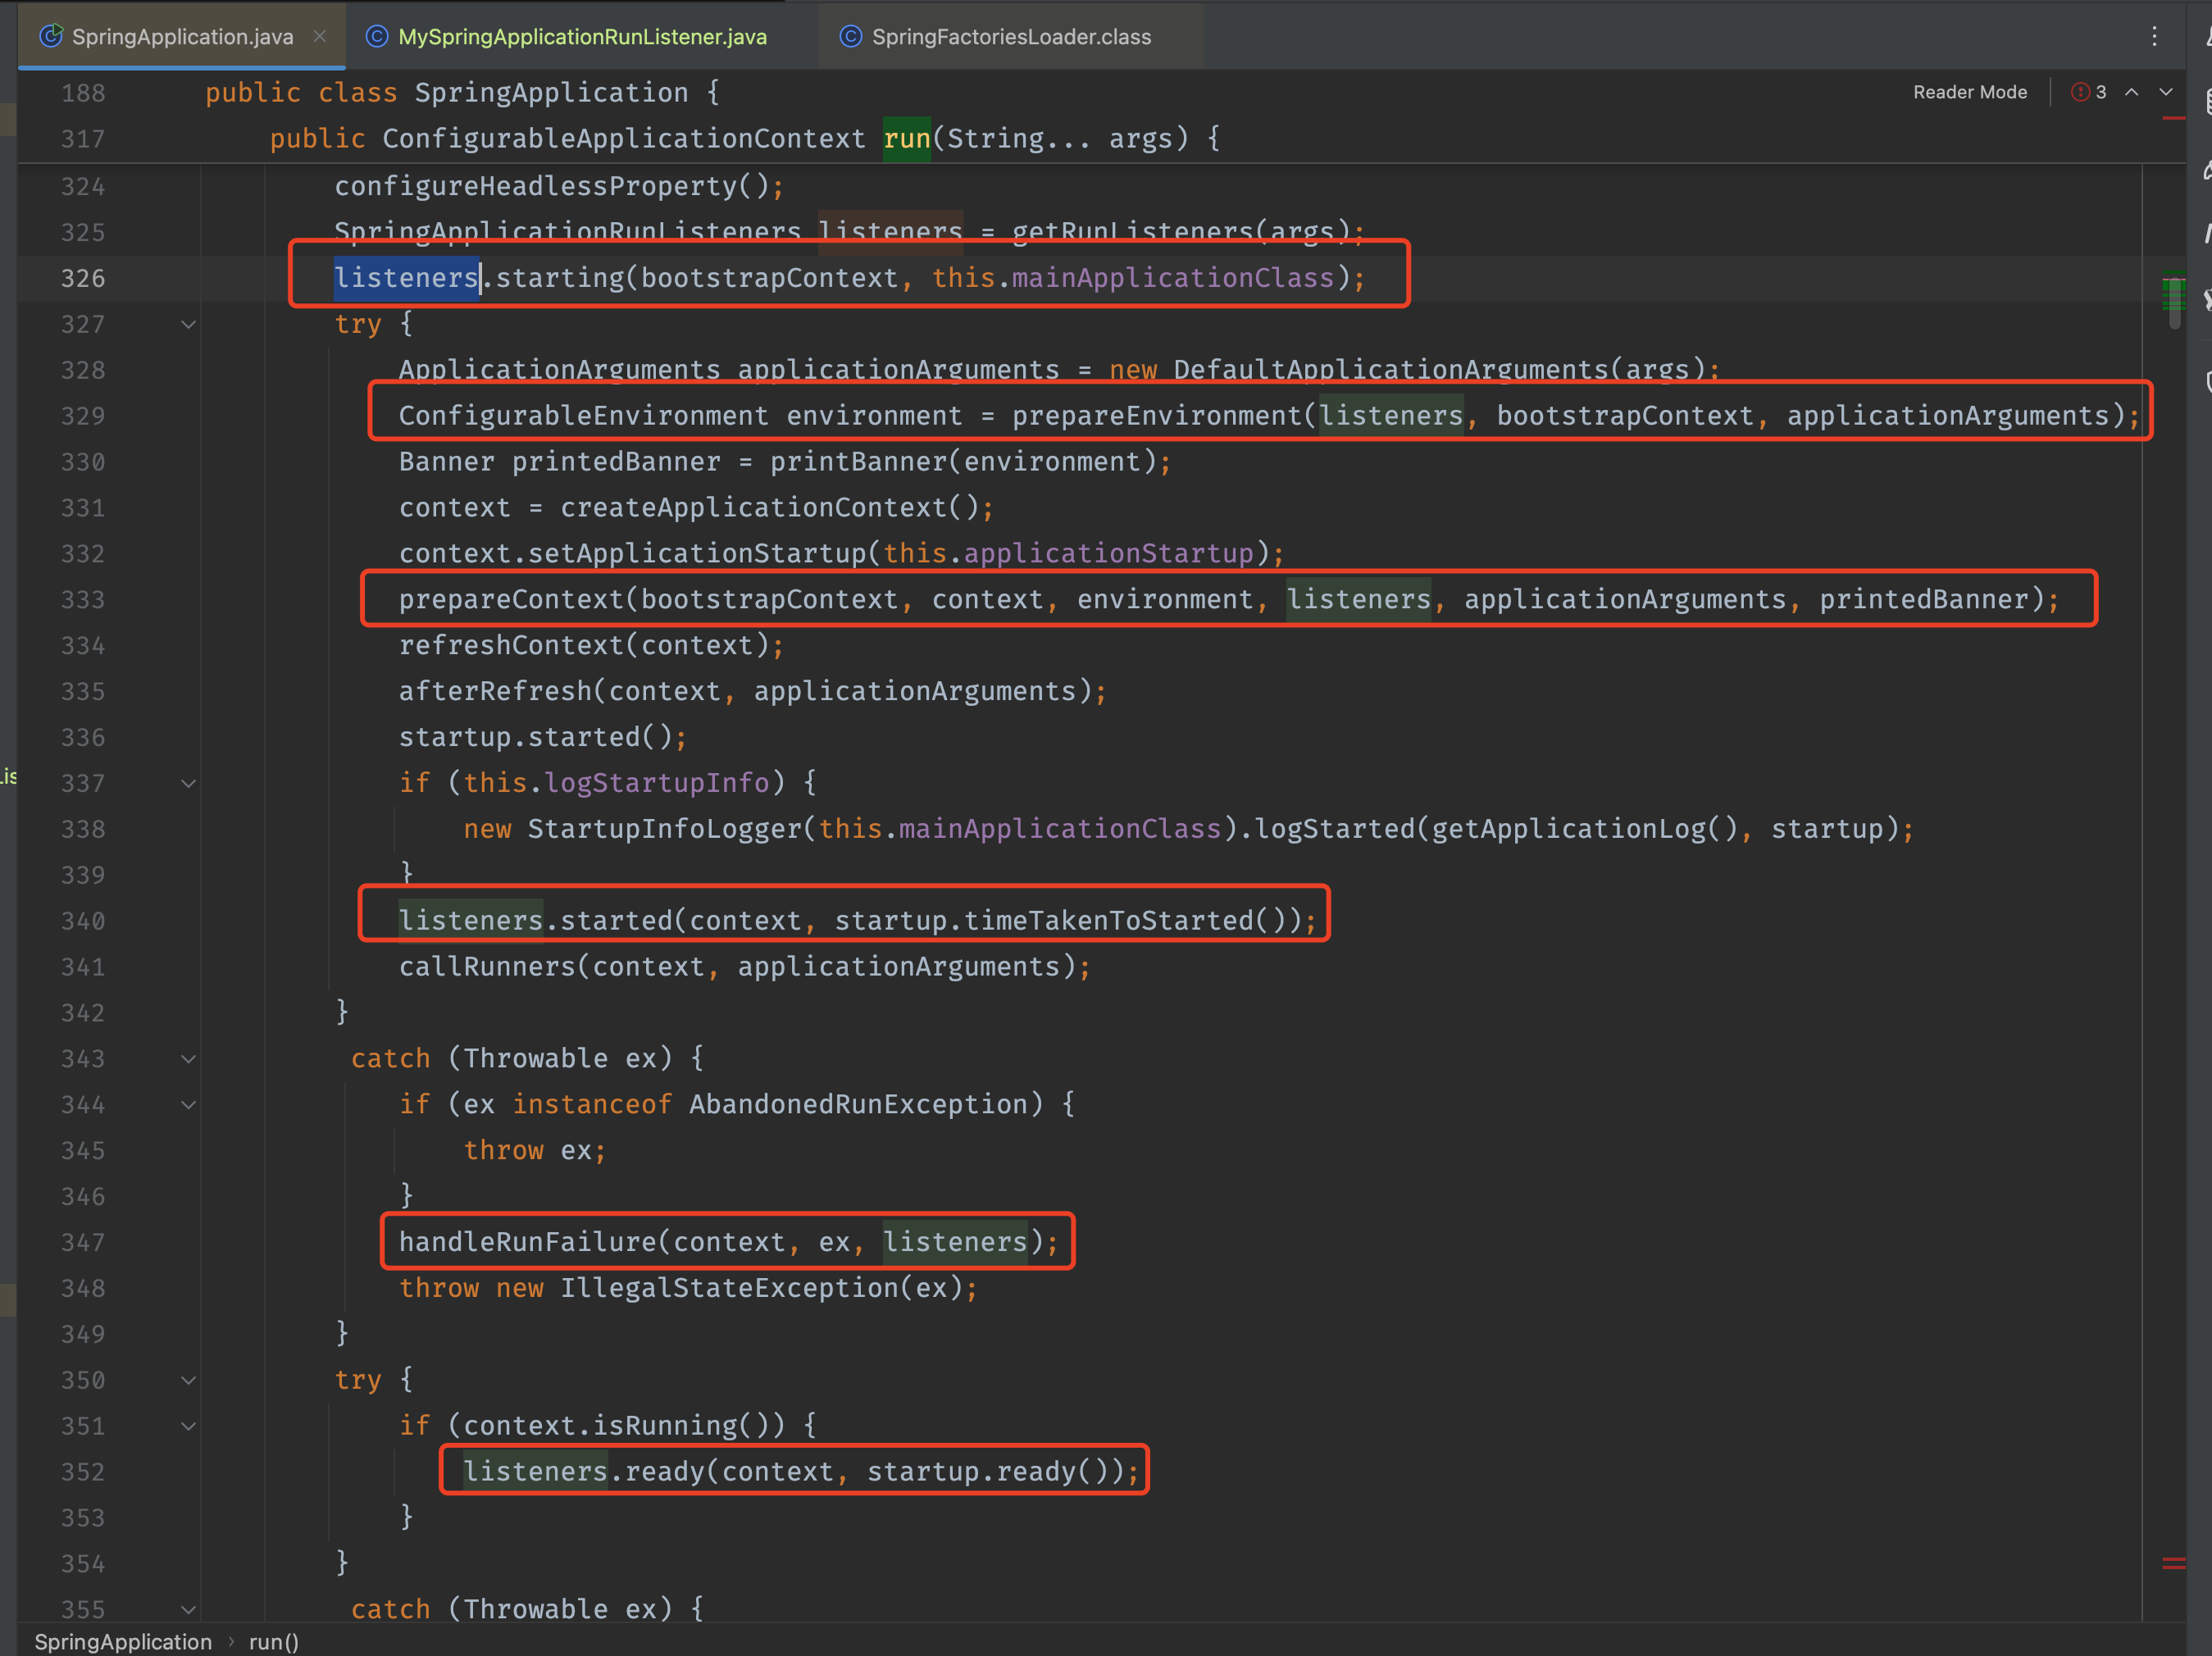Click the class icon on MySpringApplicationRunListener.java tab
The image size is (2212, 1656).
point(377,37)
